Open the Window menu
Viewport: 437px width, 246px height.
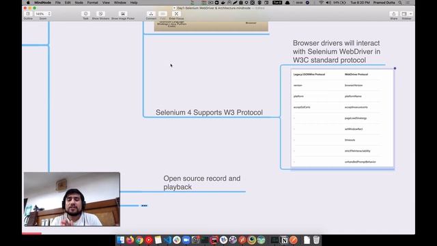[x=120, y=3]
